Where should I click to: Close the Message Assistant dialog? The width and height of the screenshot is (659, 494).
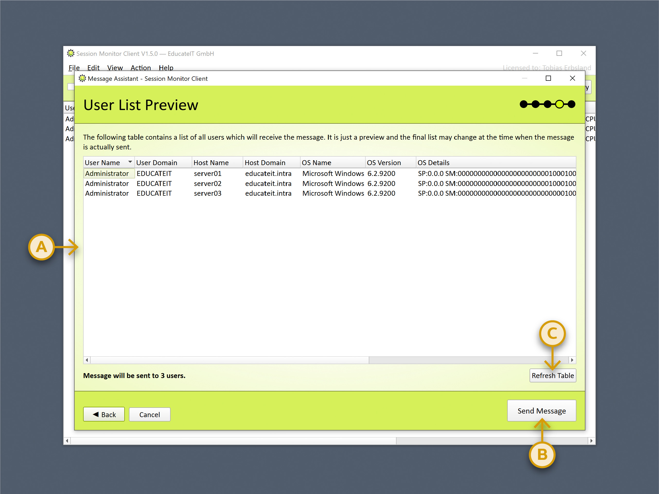click(572, 78)
